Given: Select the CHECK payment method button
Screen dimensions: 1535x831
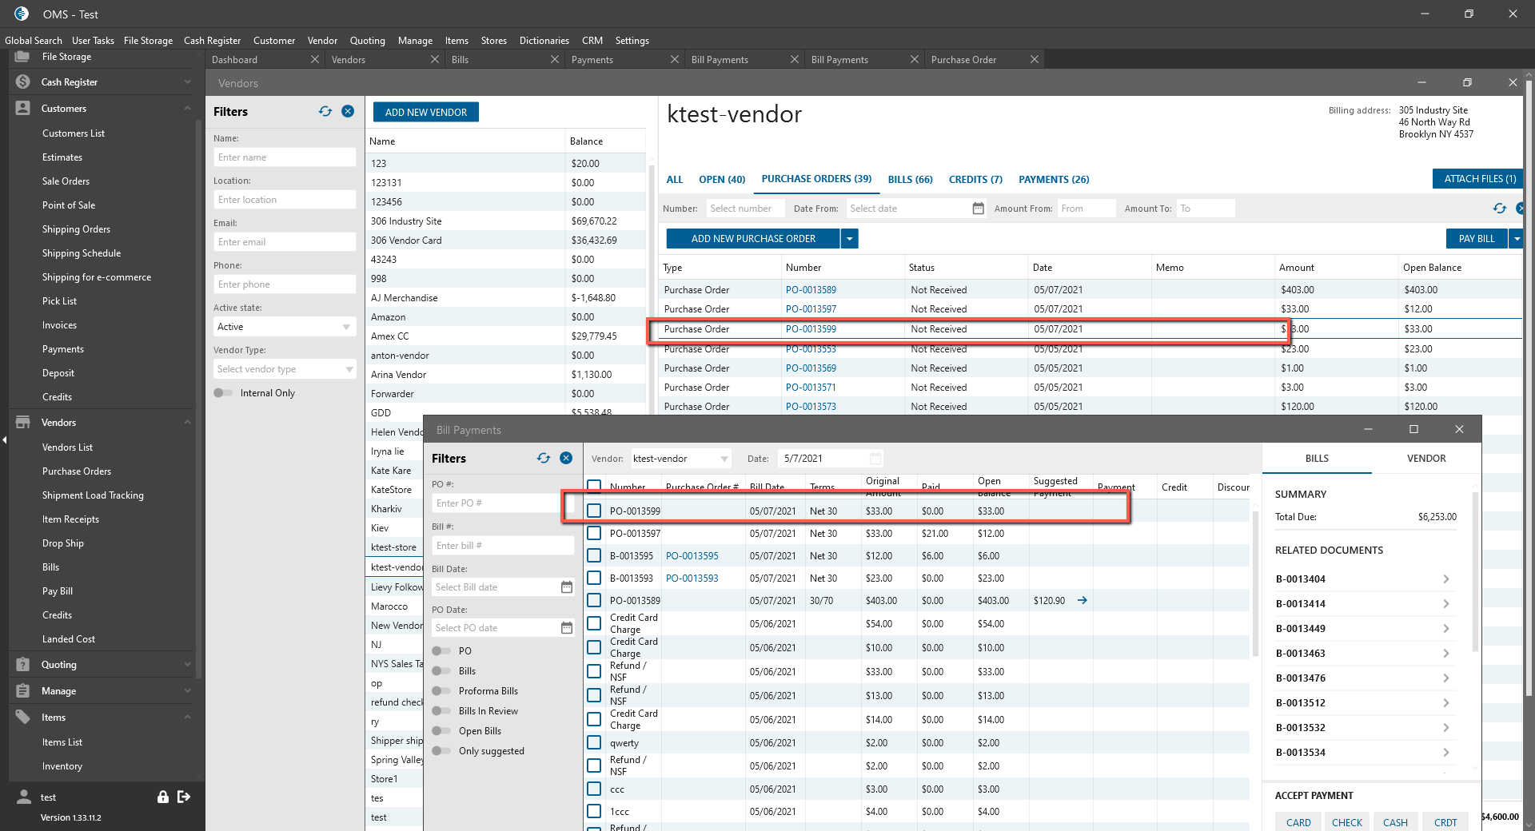Looking at the screenshot, I should pyautogui.click(x=1346, y=822).
